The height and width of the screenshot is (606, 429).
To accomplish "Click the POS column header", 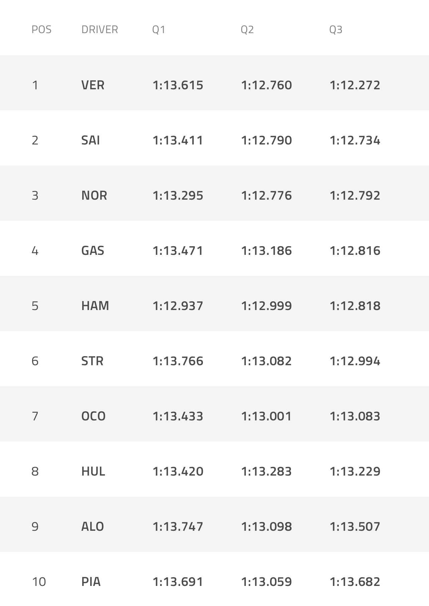I will click(41, 30).
